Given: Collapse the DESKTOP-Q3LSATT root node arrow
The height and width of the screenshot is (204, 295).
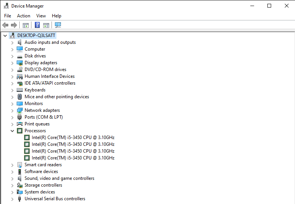Looking at the screenshot, I should click(5, 36).
